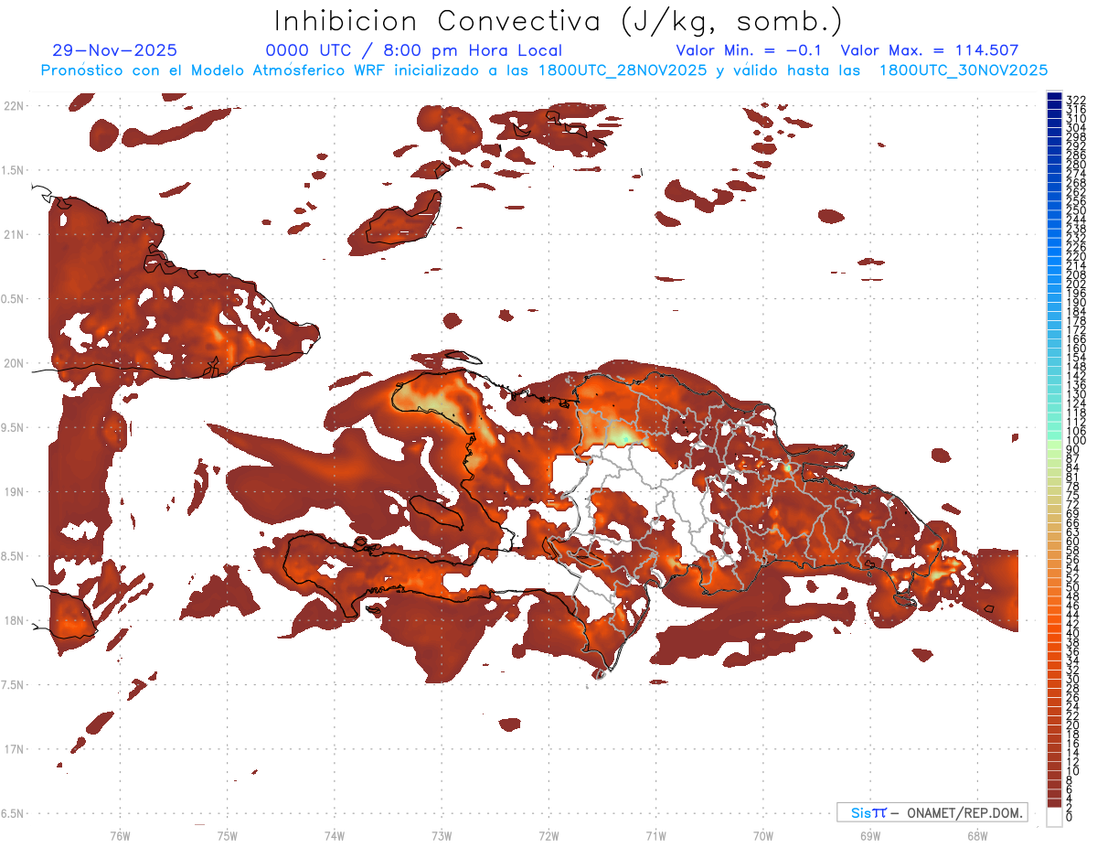Click the time label "0000 UTC / 8:00 pm Hora Local"

(414, 50)
